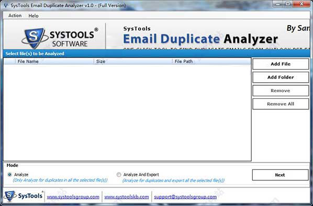This screenshot has width=313, height=206.
Task: Click the Mode group label
Action: [13, 165]
